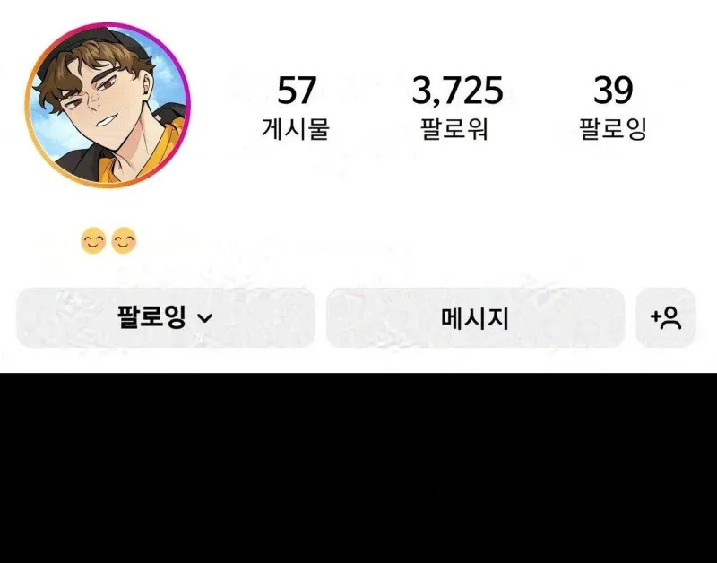Open the similar accounts add-person icon
The width and height of the screenshot is (717, 563).
pyautogui.click(x=666, y=318)
